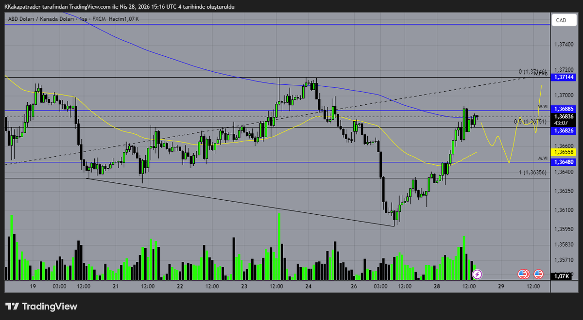Click date 22 on the time axis
The height and width of the screenshot is (320, 583).
(180, 287)
